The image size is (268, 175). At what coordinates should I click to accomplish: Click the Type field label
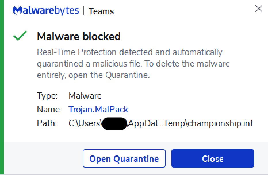tap(47, 96)
